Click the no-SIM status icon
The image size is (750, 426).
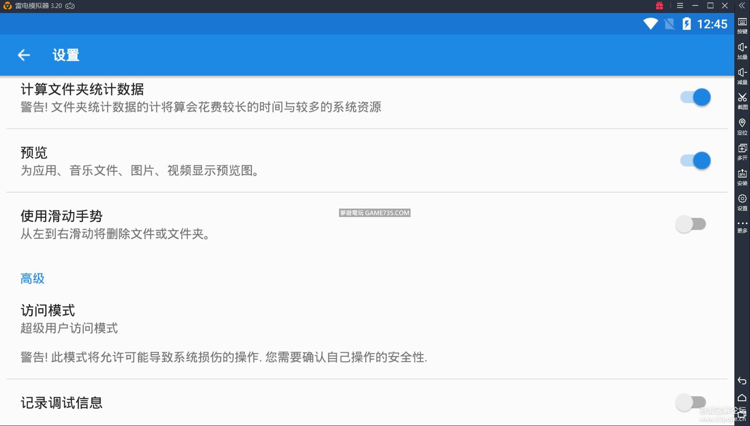(x=669, y=24)
